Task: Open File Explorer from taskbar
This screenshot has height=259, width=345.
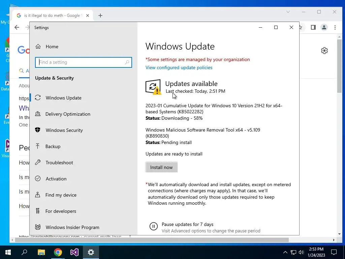Action: point(41,252)
